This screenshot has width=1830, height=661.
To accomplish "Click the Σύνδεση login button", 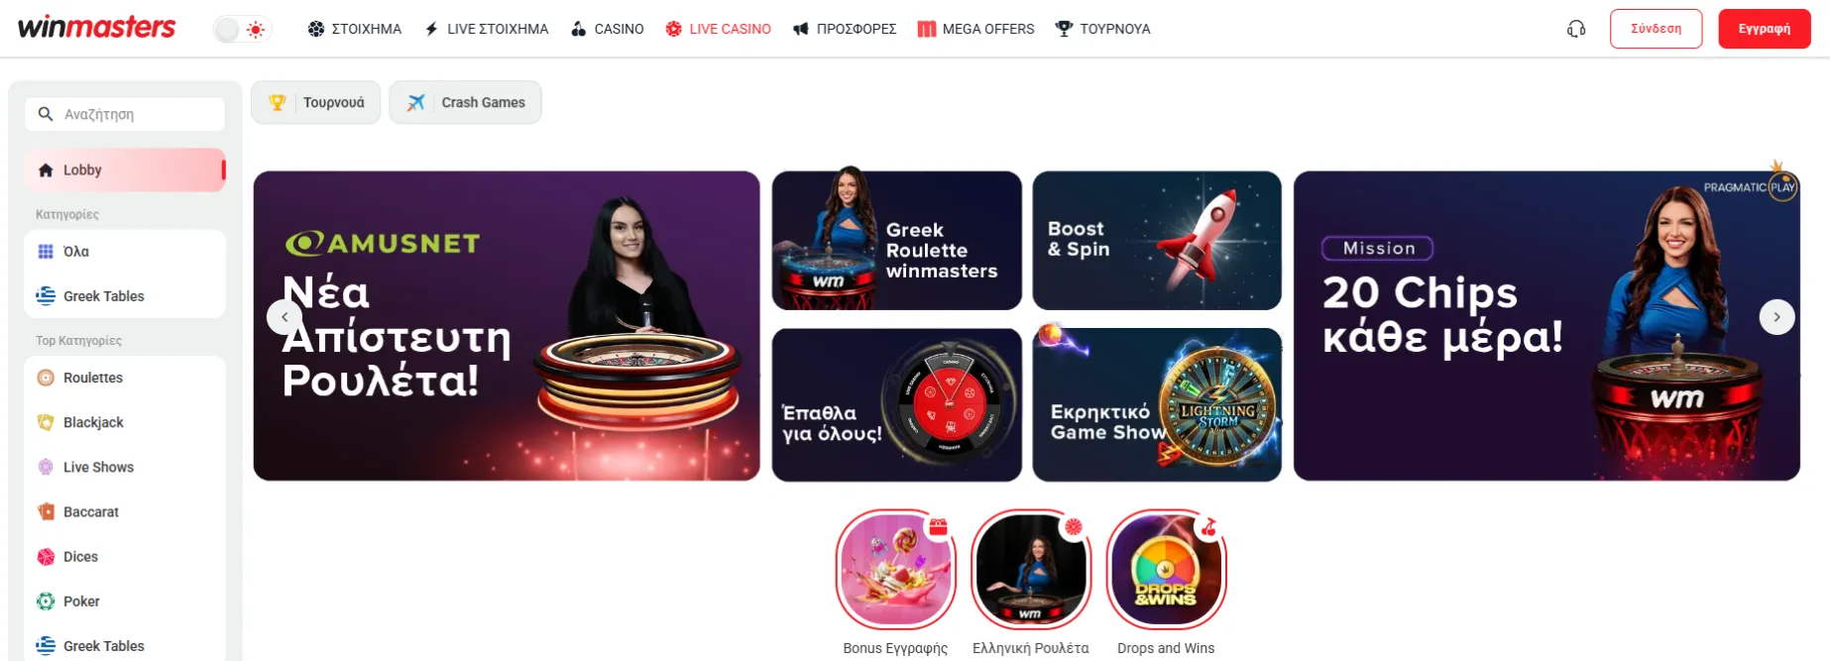I will (x=1656, y=29).
